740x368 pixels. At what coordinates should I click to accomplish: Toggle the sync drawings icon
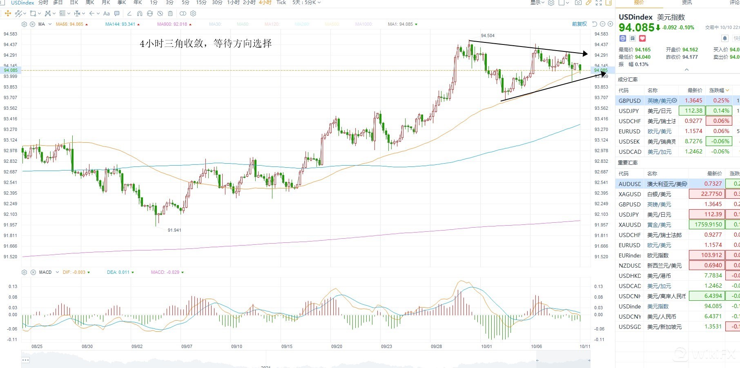[x=150, y=13]
